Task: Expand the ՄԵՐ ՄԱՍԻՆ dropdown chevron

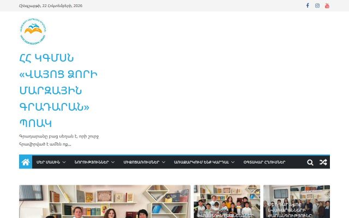Action: click(x=64, y=162)
